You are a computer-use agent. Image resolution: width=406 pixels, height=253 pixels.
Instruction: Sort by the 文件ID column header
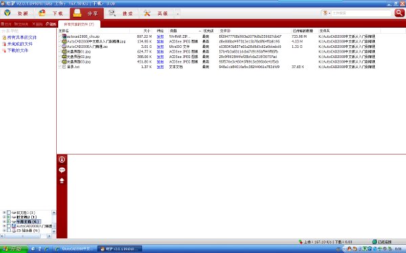(255, 31)
